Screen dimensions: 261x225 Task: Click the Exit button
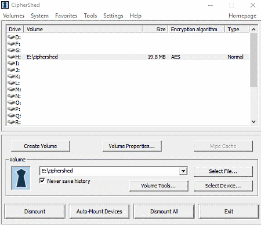(229, 212)
